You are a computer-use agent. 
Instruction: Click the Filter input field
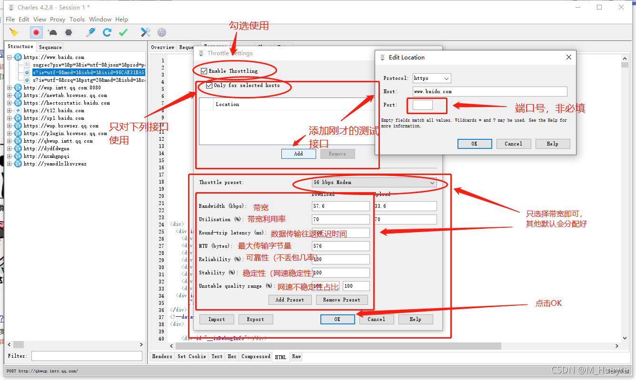point(87,356)
